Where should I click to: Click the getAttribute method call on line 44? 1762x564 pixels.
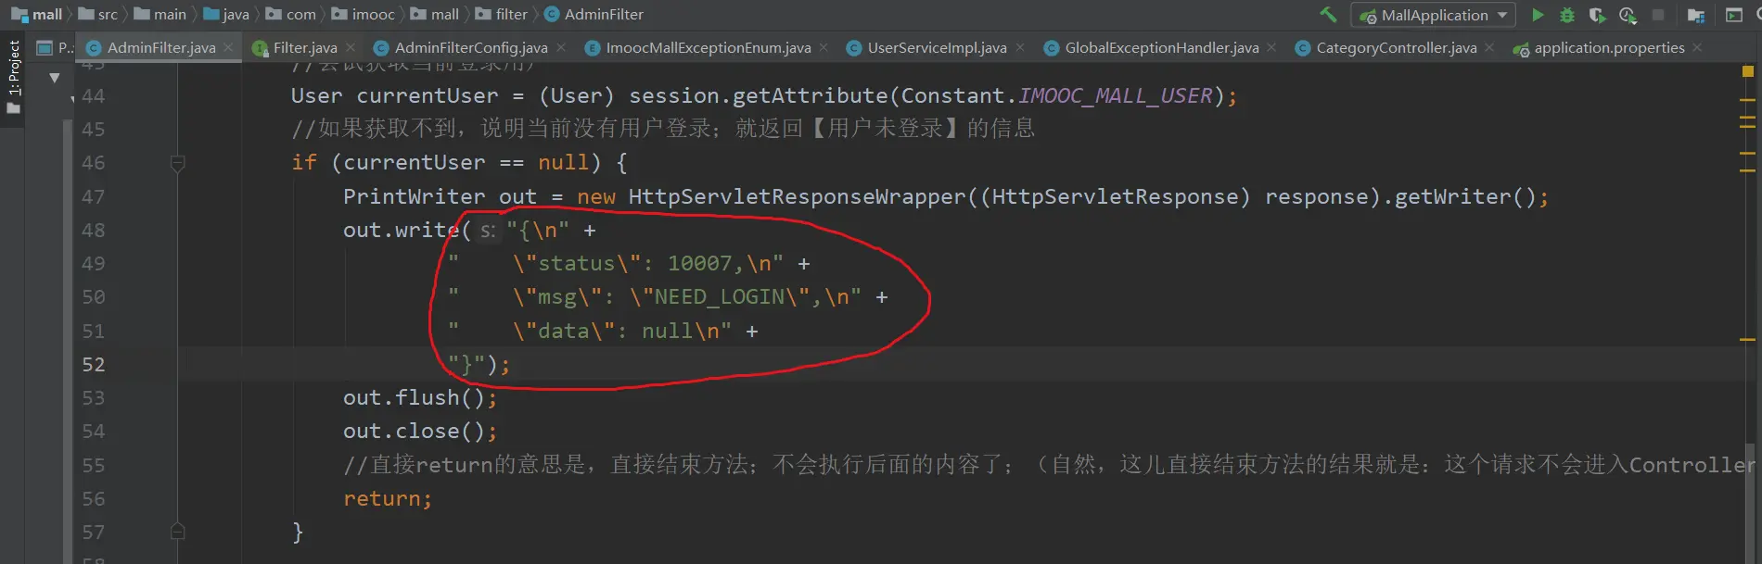(x=811, y=96)
